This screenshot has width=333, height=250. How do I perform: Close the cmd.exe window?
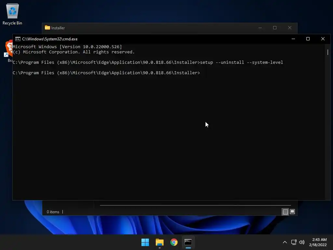(x=323, y=39)
